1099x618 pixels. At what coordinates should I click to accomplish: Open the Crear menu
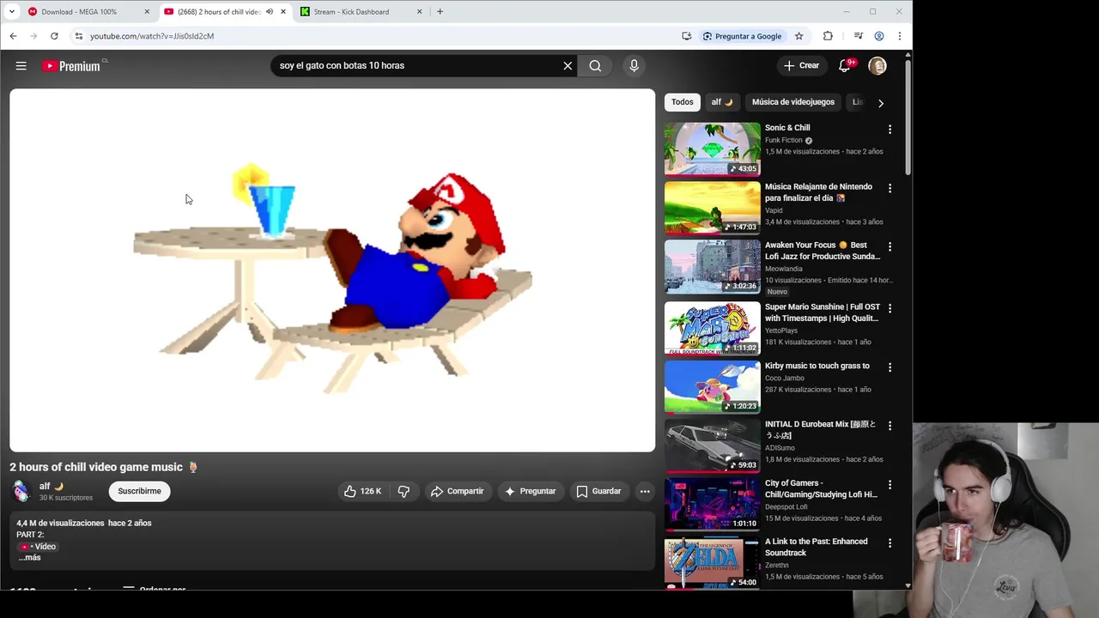click(801, 65)
